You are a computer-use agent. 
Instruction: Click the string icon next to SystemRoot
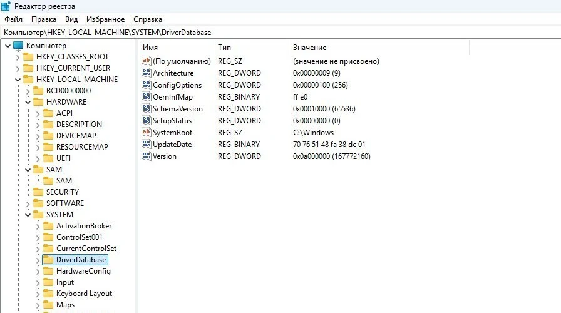pos(147,133)
